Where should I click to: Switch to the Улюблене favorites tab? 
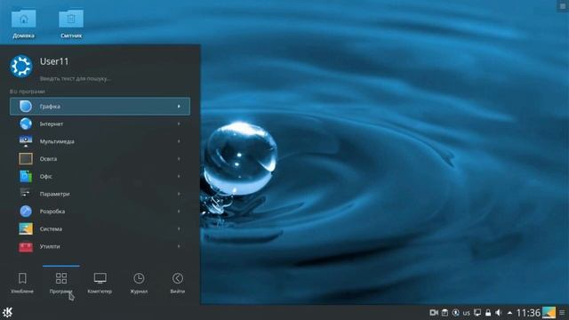click(x=22, y=283)
